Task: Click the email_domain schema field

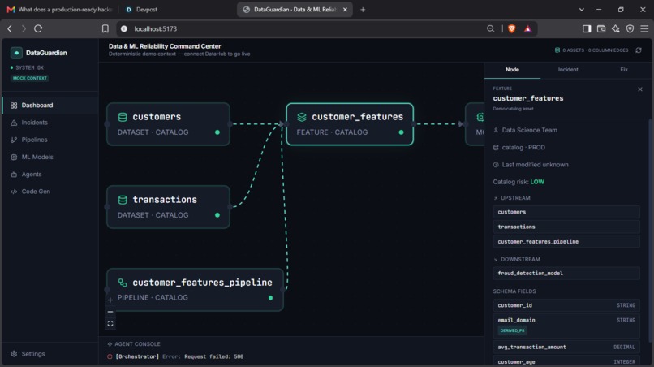Action: point(566,326)
